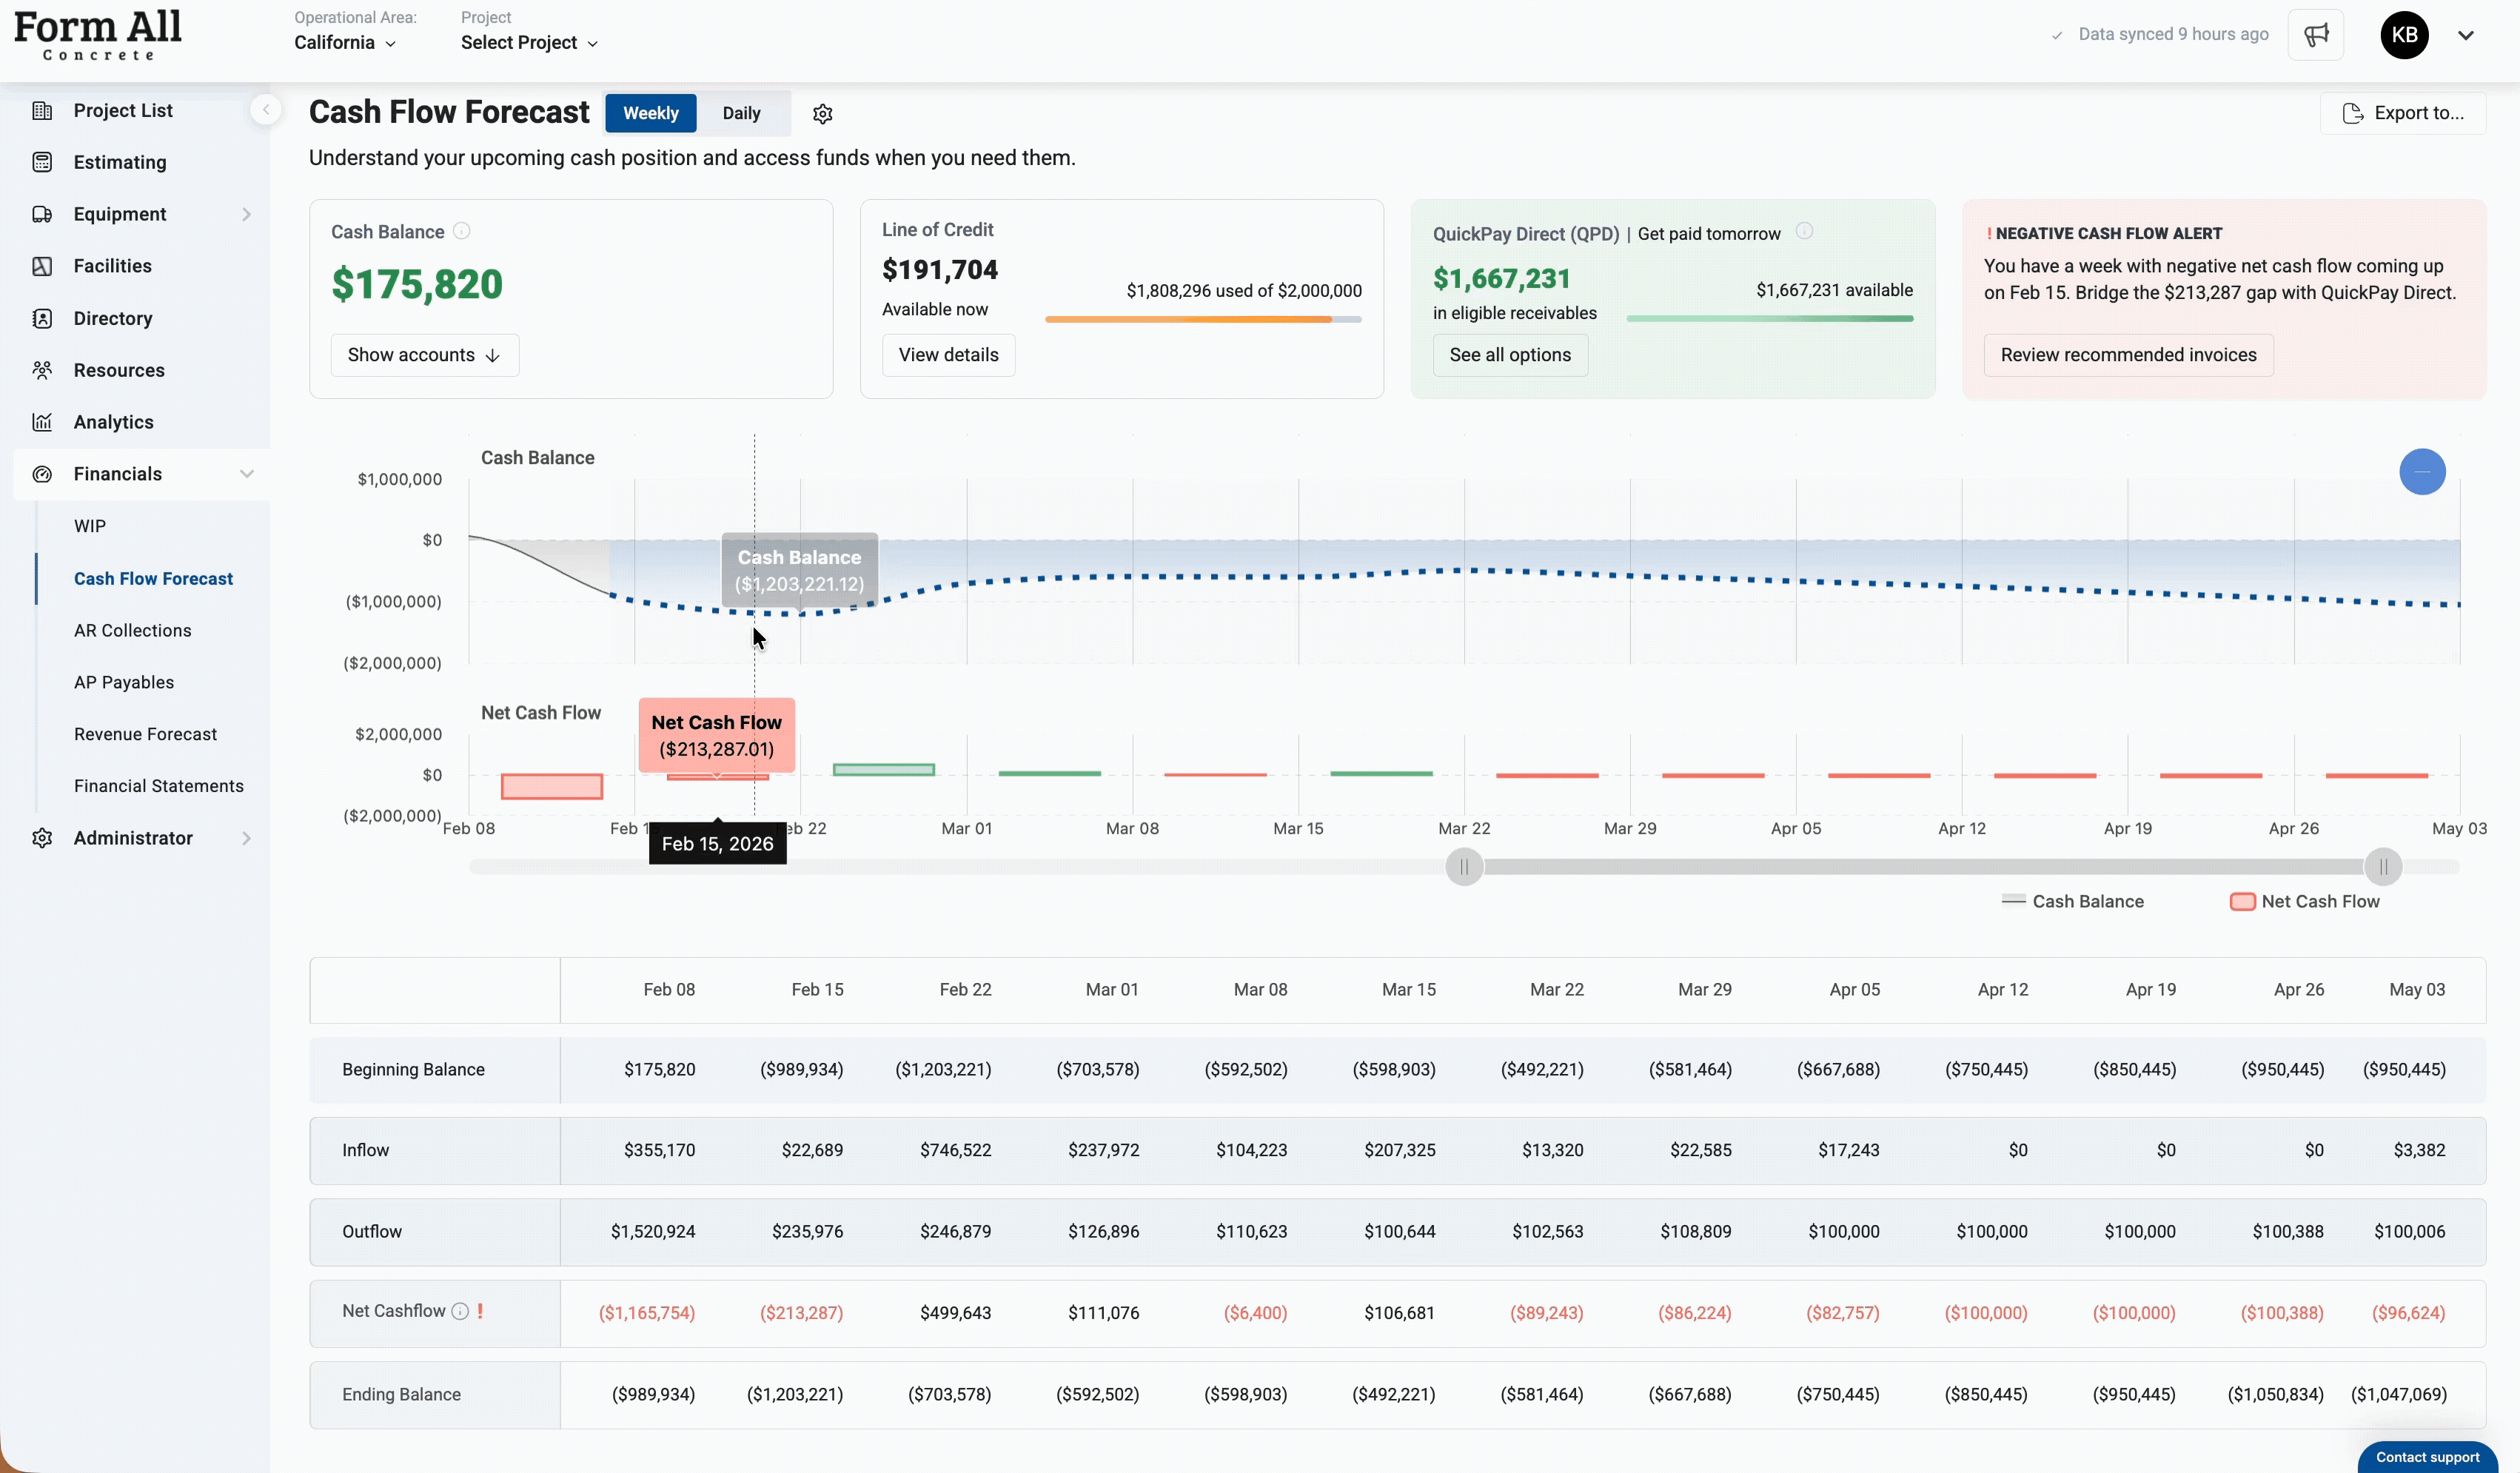Toggle Net Cash Flow series in the legend

(x=2304, y=901)
